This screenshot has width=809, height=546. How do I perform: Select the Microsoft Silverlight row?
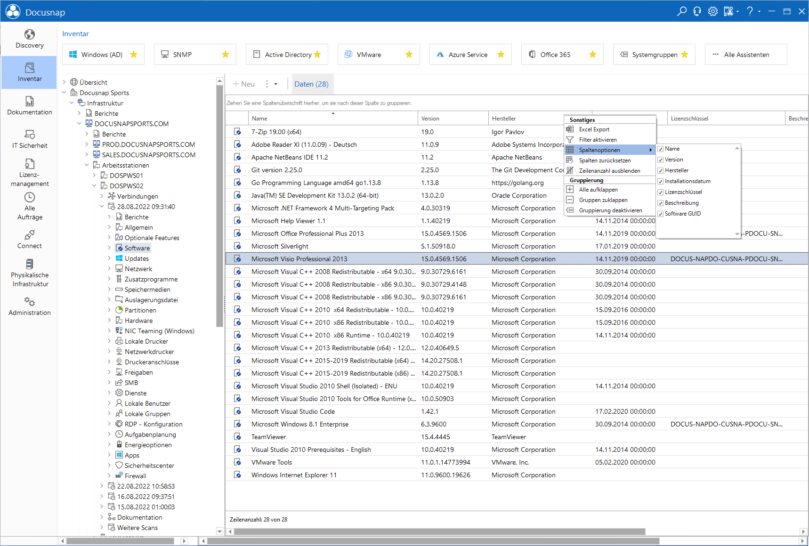click(517, 246)
